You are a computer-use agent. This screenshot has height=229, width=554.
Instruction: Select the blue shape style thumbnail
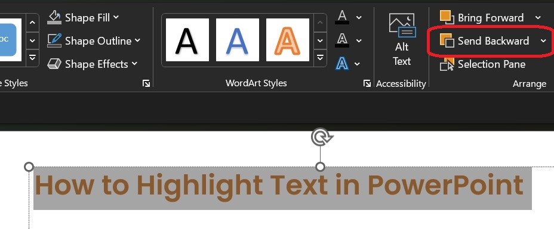(x=8, y=40)
